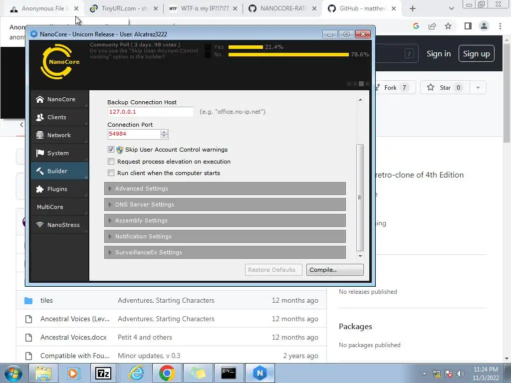Viewport: 511px width, 383px height.
Task: Toggle the Chrome side panel icon
Action: pyautogui.click(x=468, y=26)
